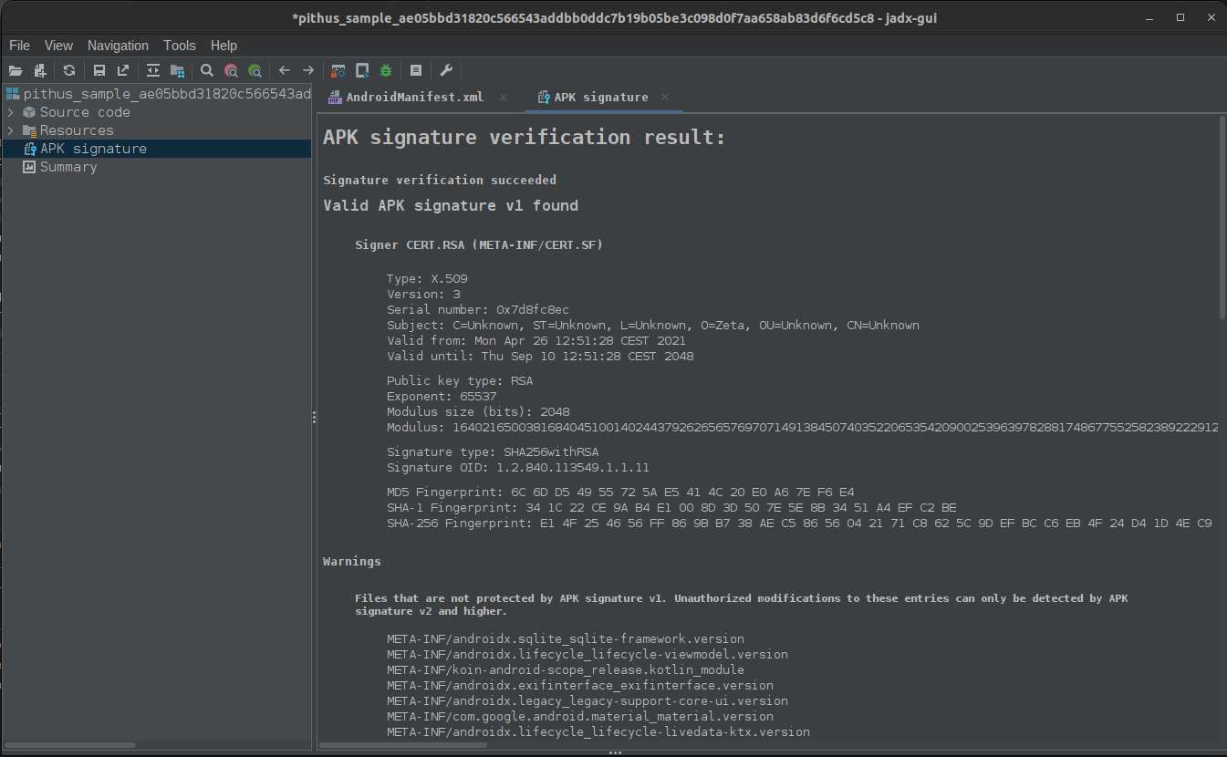Click the Warnings heading

(x=352, y=562)
